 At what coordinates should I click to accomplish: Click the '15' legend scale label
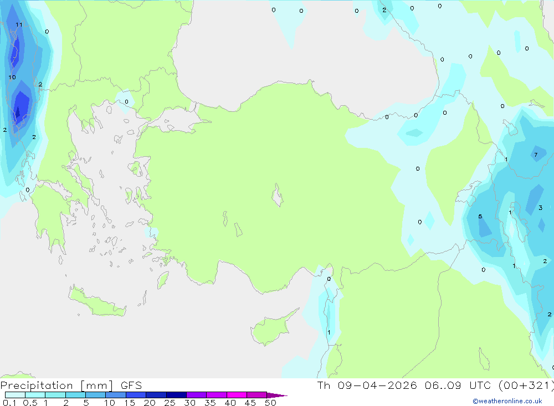[x=130, y=403]
